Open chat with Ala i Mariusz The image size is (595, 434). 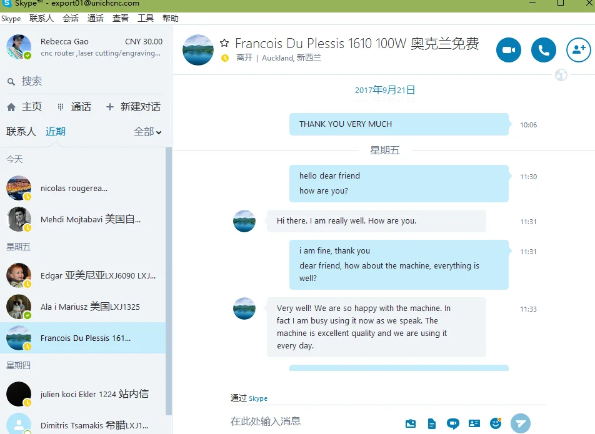pos(82,307)
